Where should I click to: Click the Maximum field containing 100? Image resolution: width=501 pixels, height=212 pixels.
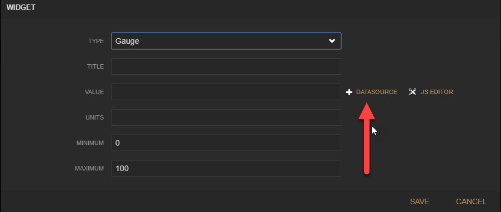coord(226,168)
